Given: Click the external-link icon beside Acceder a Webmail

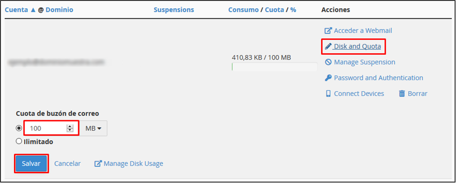Looking at the screenshot, I should click(x=328, y=30).
